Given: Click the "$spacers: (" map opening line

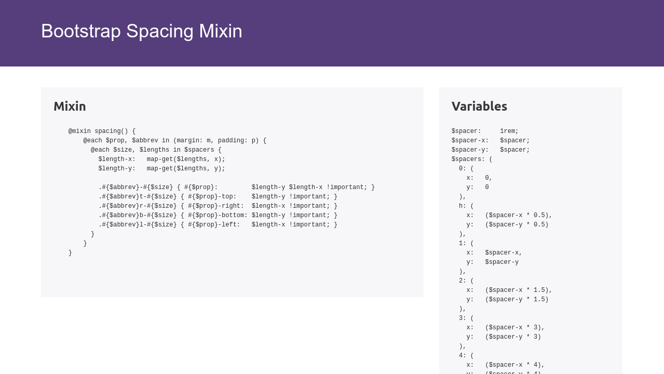Looking at the screenshot, I should coord(472,159).
